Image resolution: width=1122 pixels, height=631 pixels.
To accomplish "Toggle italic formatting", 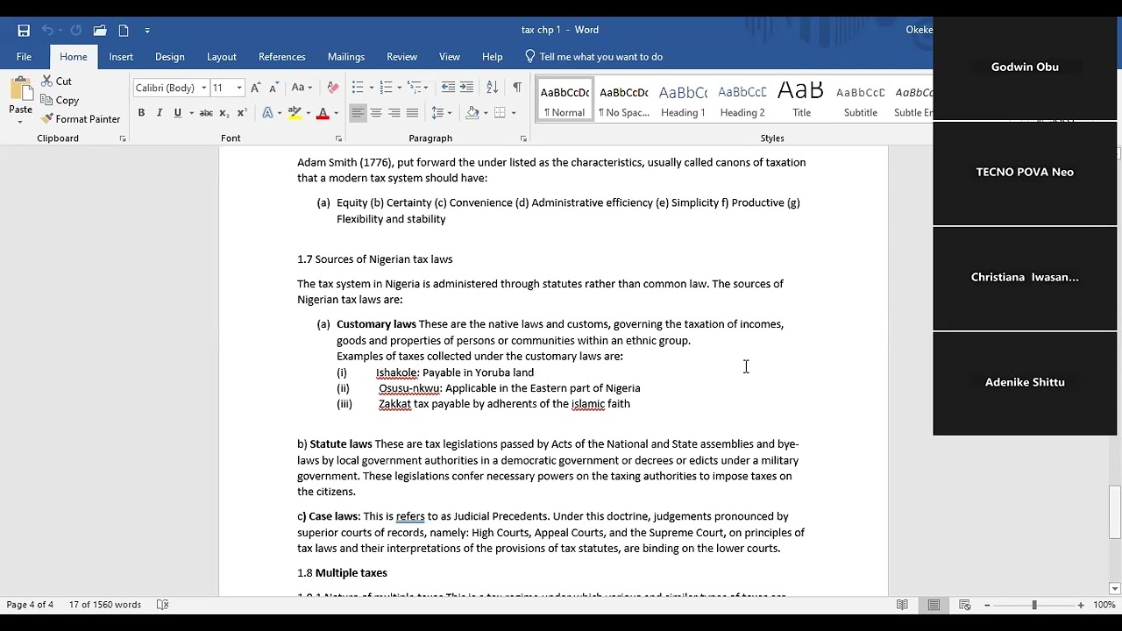I will (x=159, y=113).
